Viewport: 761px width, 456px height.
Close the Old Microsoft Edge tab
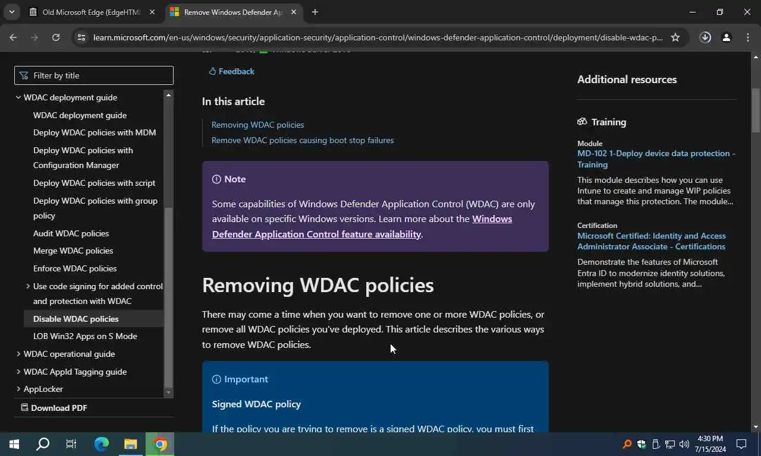(x=152, y=12)
